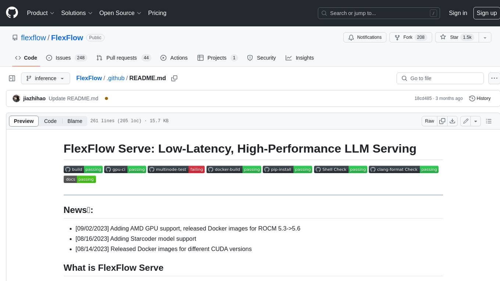Expand the Open Source menu

tap(120, 13)
